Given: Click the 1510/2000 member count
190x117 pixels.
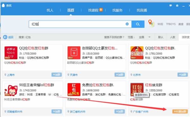Looking at the screenshot, I should (x=93, y=53).
